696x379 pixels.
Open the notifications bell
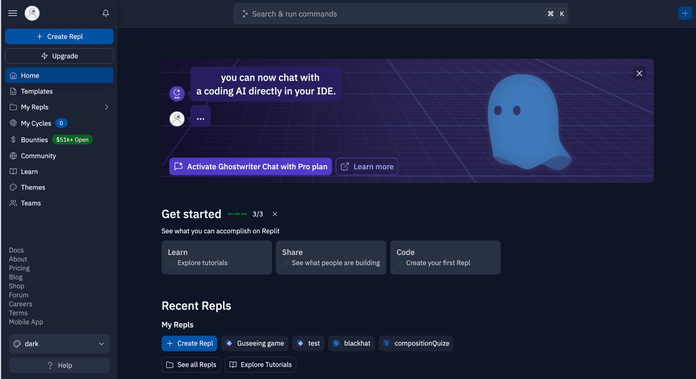(x=106, y=13)
